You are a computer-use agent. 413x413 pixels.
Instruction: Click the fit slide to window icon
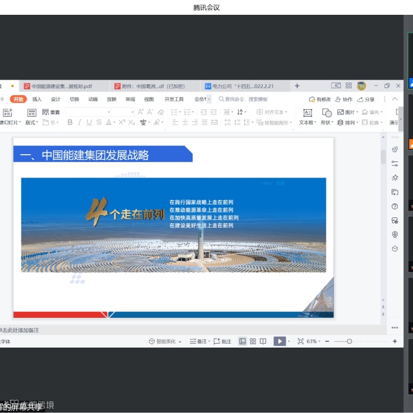[300, 341]
